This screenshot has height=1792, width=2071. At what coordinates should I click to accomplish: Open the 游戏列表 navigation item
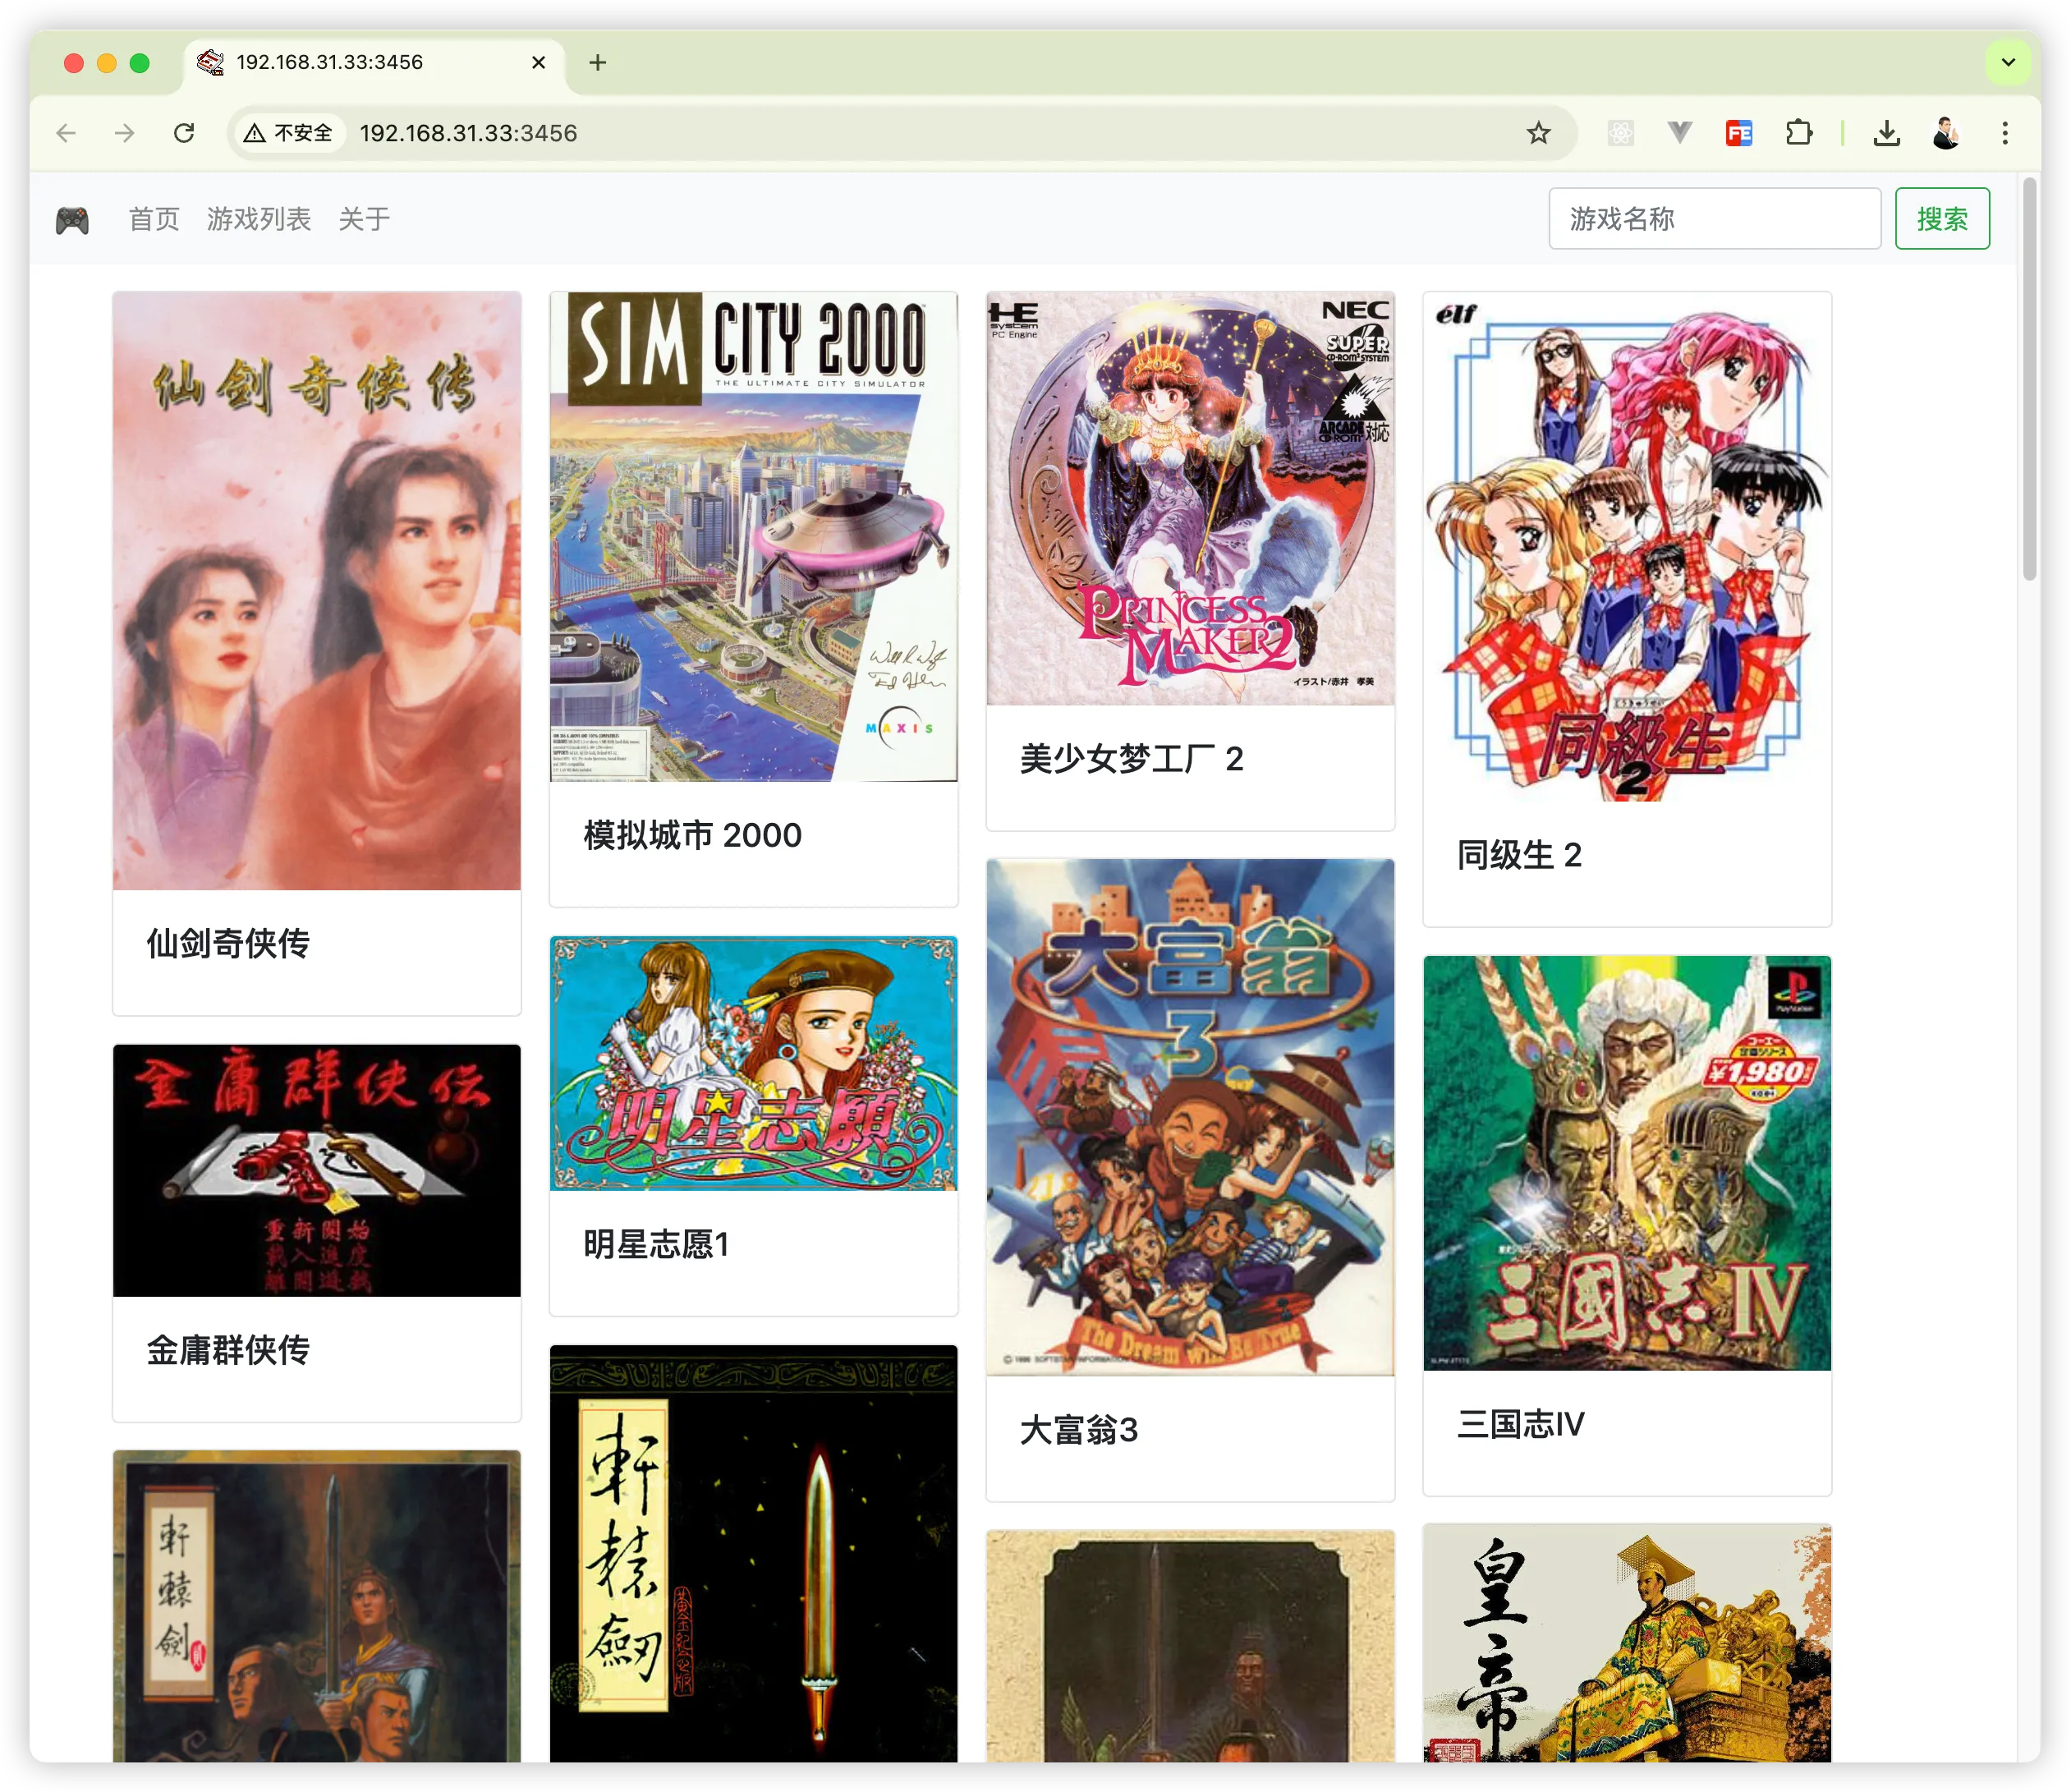259,219
